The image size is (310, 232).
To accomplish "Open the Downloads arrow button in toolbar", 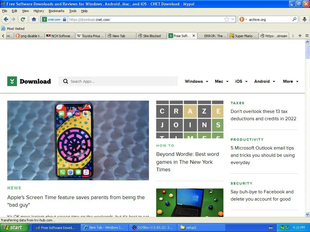I will 305,19.
